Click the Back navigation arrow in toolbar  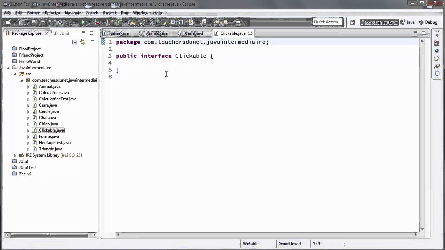(225, 22)
